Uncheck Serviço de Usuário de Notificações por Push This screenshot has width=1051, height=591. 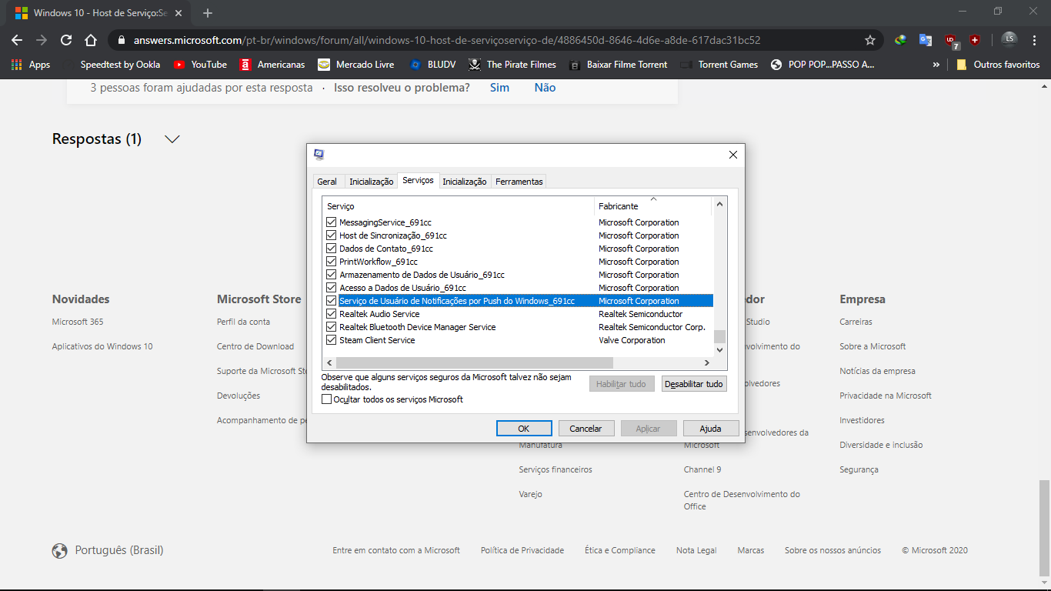pos(332,301)
